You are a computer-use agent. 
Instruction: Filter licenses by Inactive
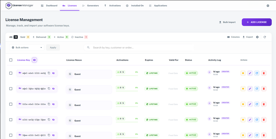click(x=80, y=37)
